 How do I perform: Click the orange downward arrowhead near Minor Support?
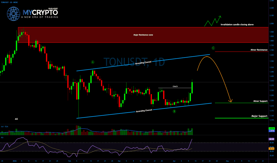point(231,101)
